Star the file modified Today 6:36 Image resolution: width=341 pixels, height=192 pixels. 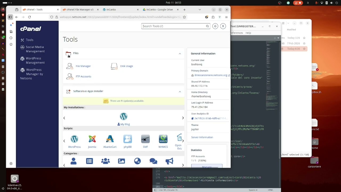point(304,49)
